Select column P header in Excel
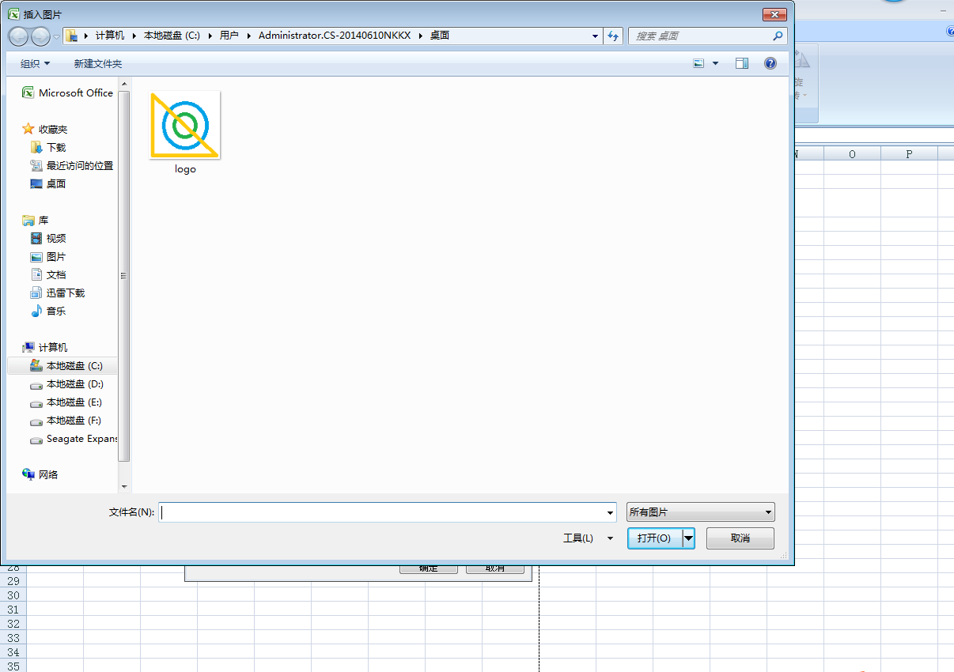 click(909, 154)
